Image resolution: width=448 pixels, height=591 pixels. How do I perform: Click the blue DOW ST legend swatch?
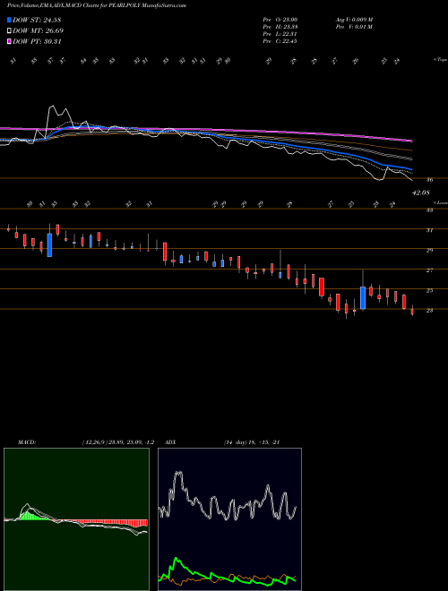pos(9,20)
